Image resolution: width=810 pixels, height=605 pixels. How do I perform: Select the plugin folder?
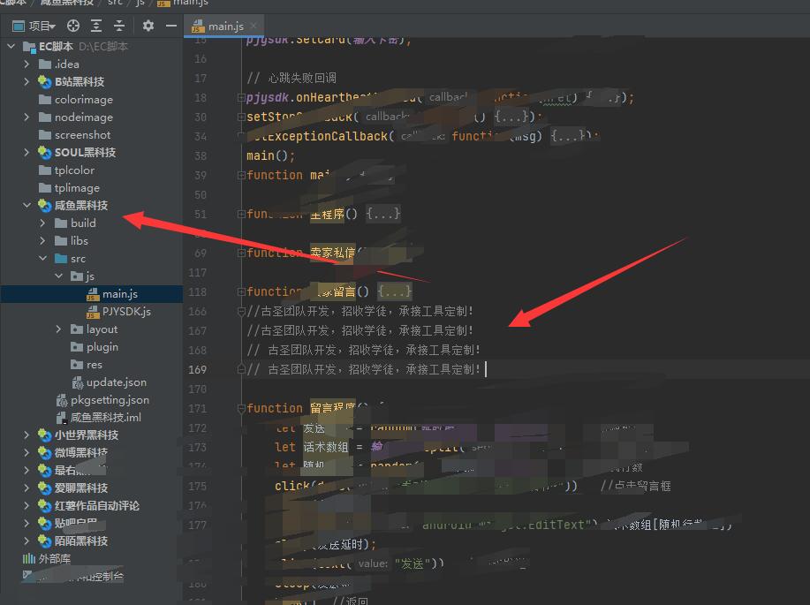102,347
